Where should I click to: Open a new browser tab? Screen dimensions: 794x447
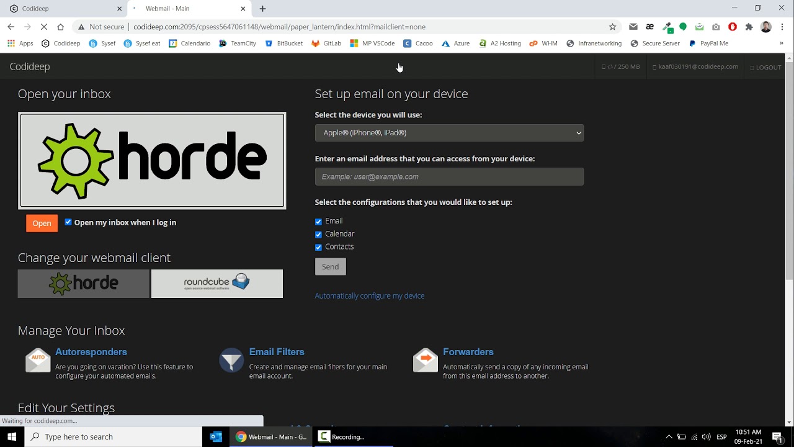pos(263,9)
